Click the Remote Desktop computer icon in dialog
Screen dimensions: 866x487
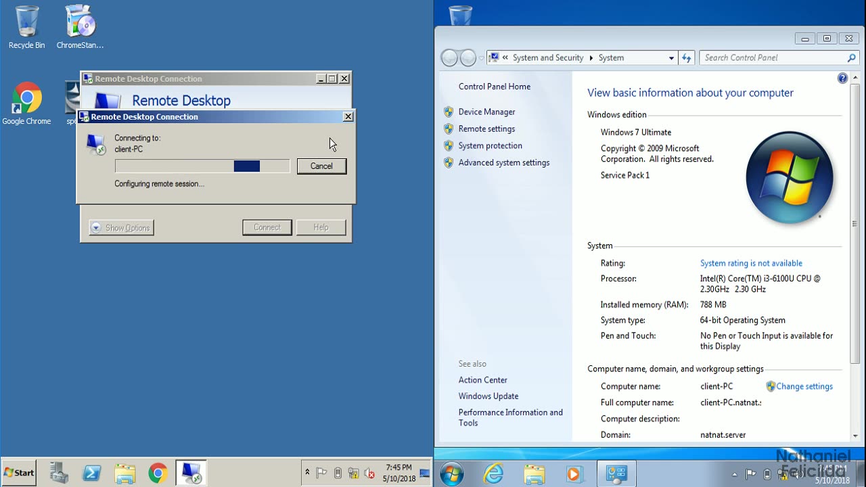96,144
